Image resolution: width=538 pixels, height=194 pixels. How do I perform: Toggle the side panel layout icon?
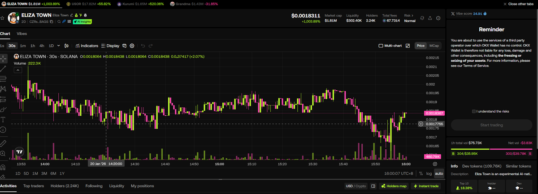373,186
